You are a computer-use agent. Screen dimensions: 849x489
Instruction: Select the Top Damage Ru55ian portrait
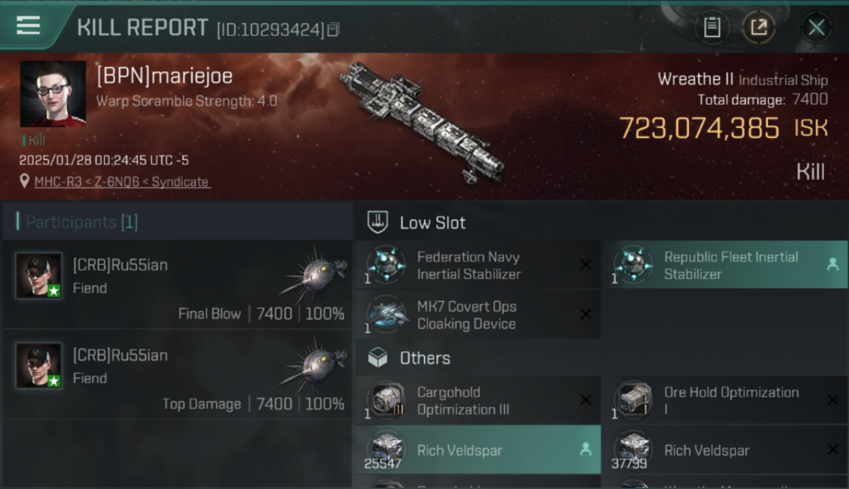[x=39, y=366]
